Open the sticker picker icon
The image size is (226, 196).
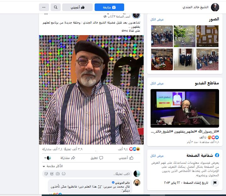46,174
